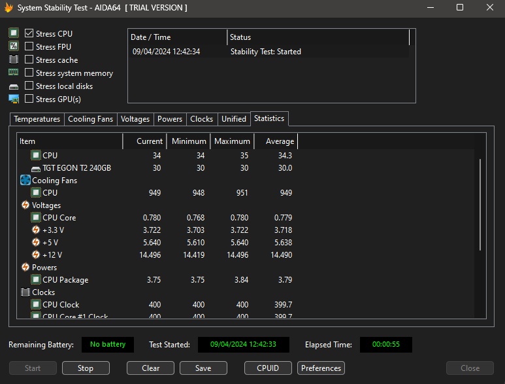This screenshot has width=505, height=384.
Task: Open the Powers tab
Action: pyautogui.click(x=170, y=119)
